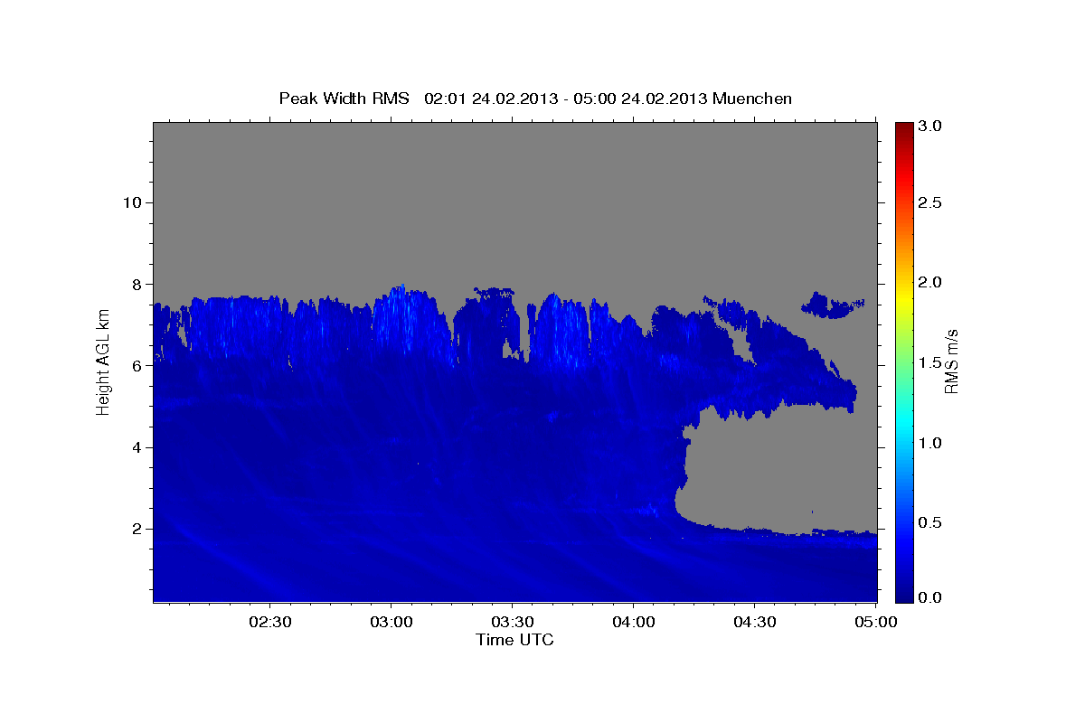Image resolution: width=1085 pixels, height=723 pixels.
Task: Click the colorbar value 0.0
Action: (931, 597)
